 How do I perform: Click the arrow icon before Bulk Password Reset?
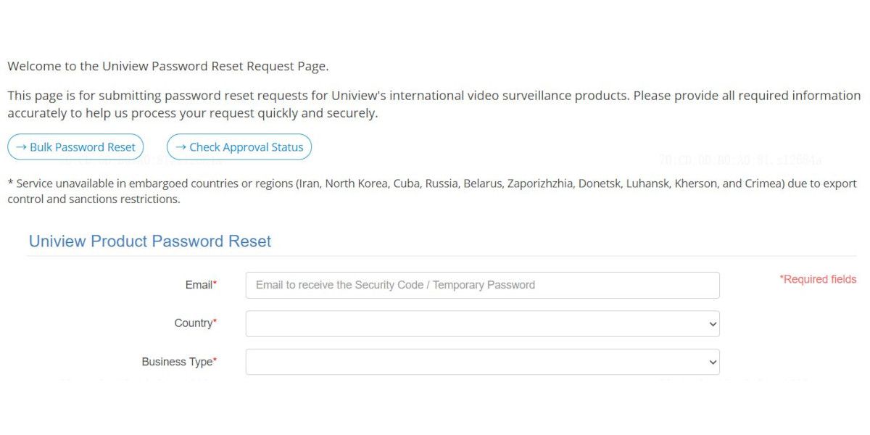(21, 147)
